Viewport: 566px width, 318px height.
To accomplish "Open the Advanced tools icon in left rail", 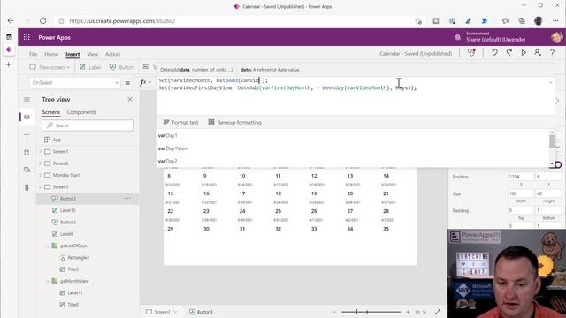I will pyautogui.click(x=27, y=187).
